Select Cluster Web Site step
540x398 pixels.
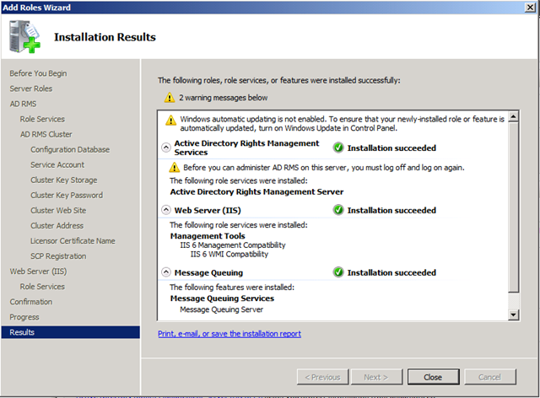pyautogui.click(x=58, y=210)
